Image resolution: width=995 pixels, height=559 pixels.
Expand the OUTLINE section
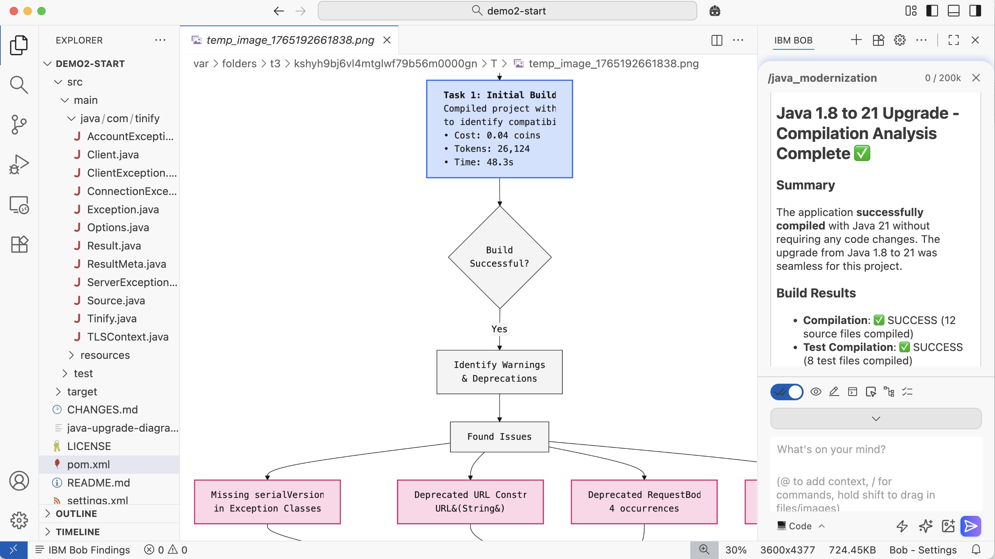point(76,513)
